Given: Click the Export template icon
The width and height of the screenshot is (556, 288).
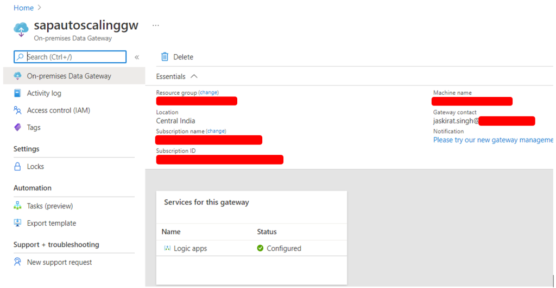Looking at the screenshot, I should [x=17, y=223].
